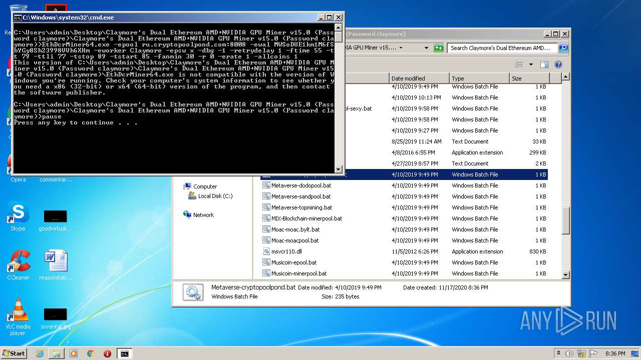The image size is (641, 360).
Task: Select the reasonstati Word document
Action: pos(55,265)
